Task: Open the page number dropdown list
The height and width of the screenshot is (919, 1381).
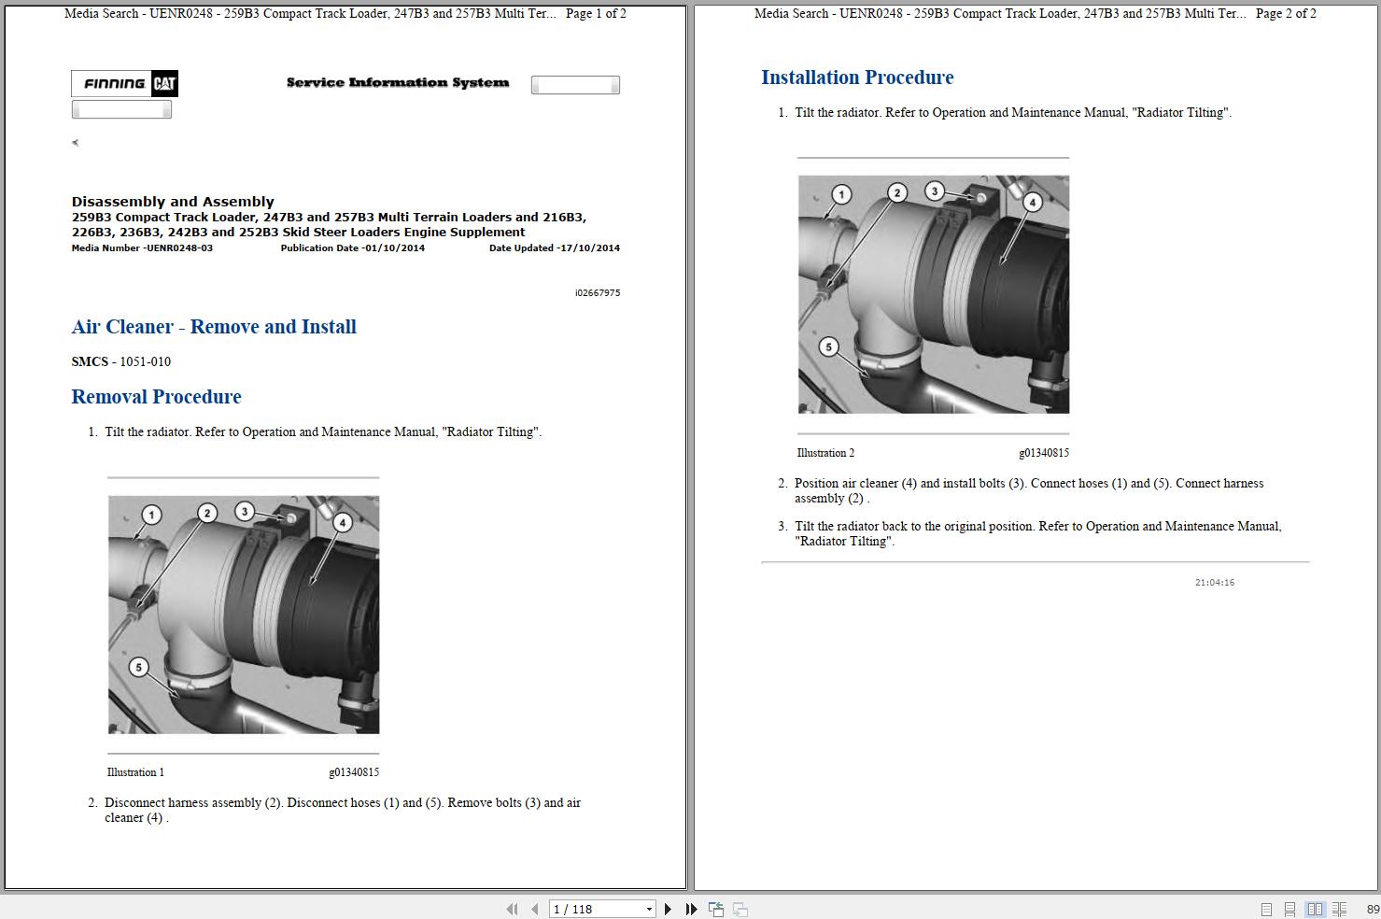Action: pyautogui.click(x=650, y=909)
